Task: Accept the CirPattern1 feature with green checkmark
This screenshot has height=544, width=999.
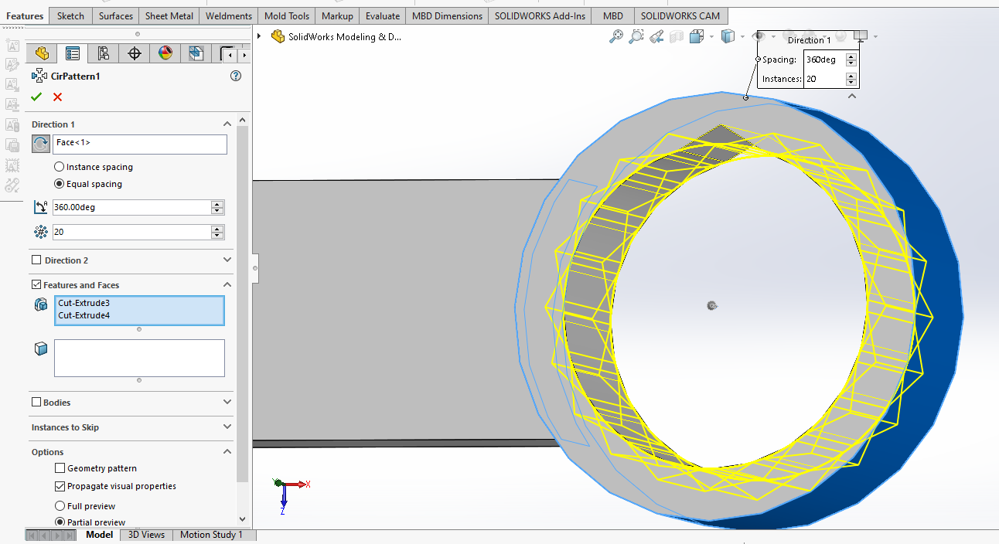Action: click(36, 97)
